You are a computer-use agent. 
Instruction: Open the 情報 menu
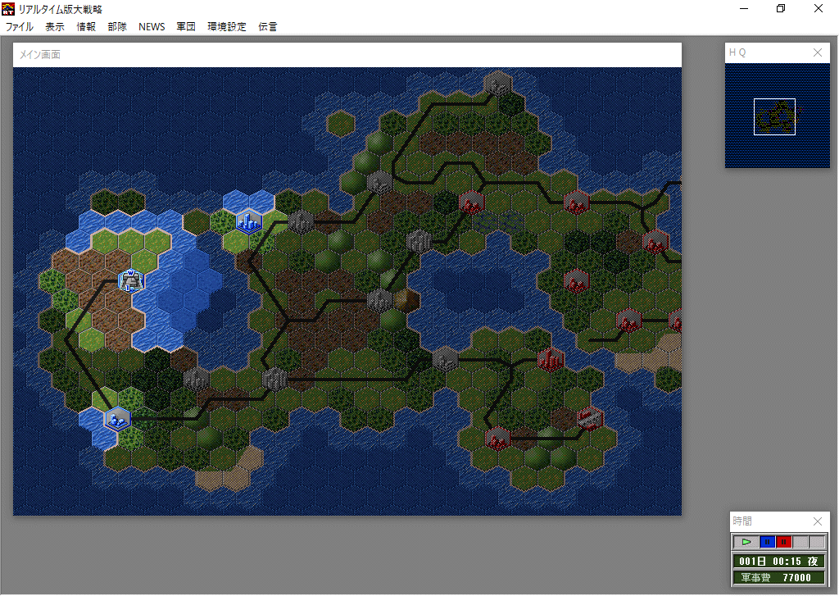86,26
